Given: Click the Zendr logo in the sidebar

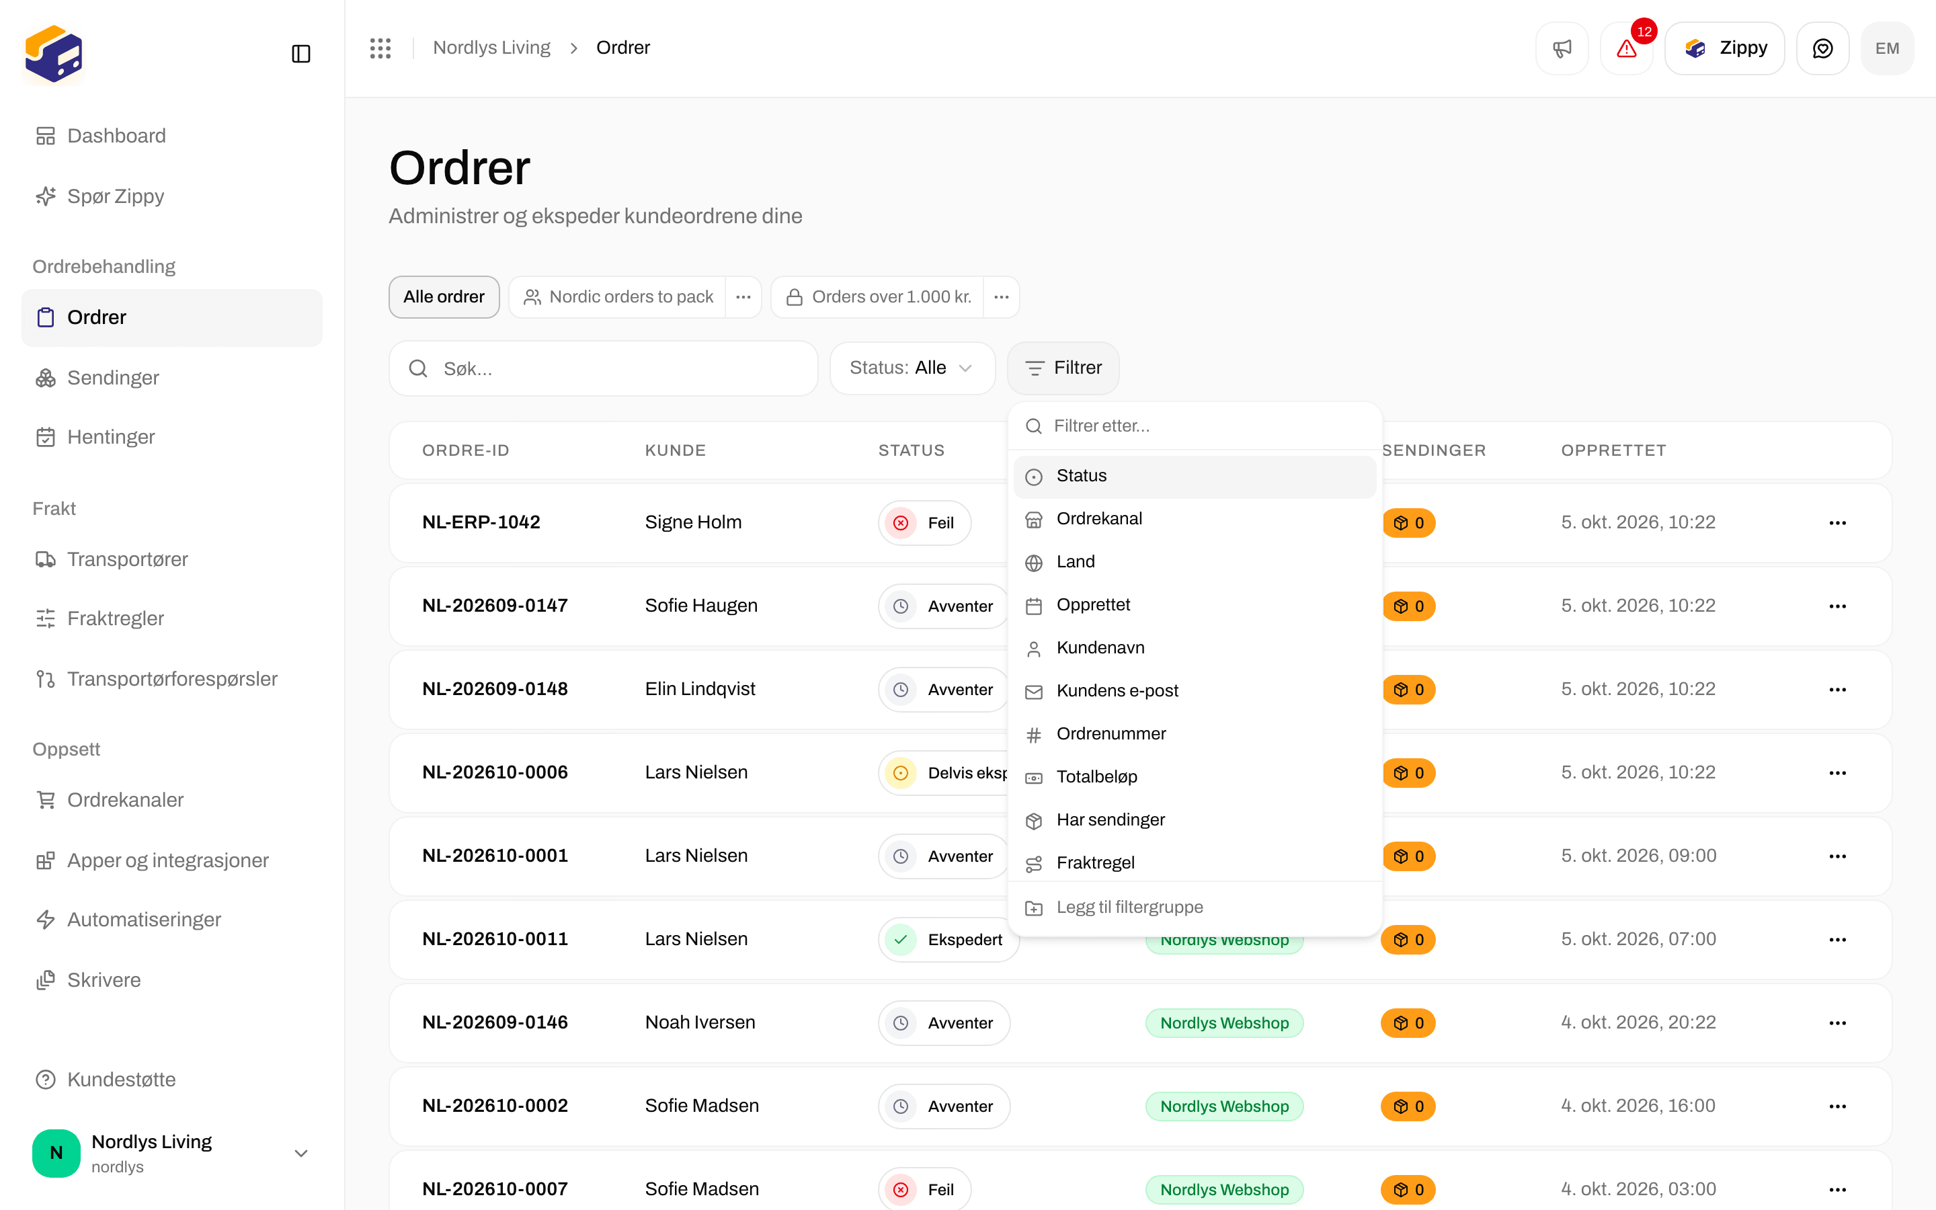Looking at the screenshot, I should [x=54, y=54].
